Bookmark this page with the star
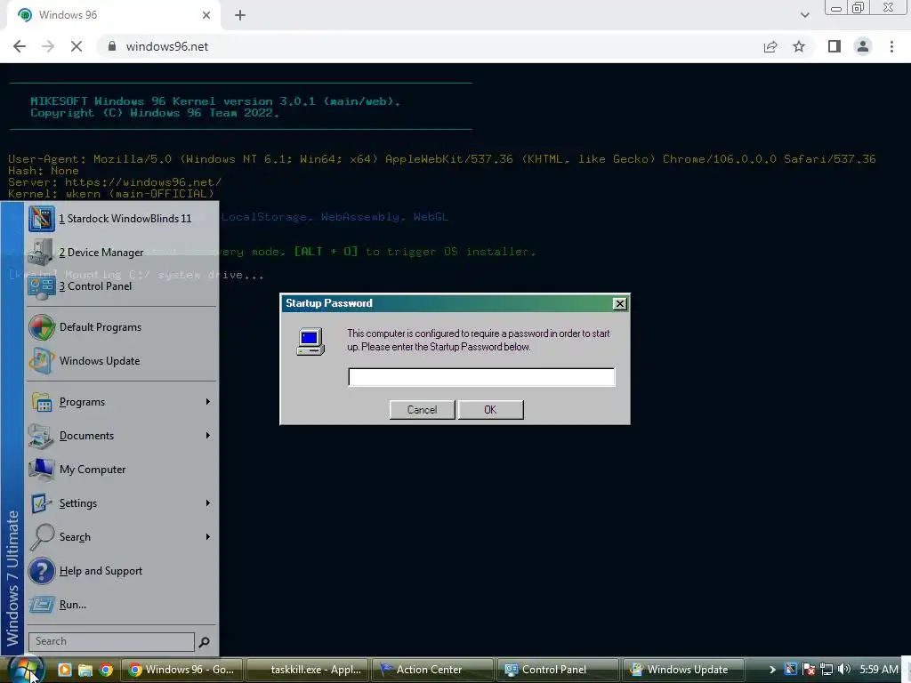The width and height of the screenshot is (911, 683). tap(799, 46)
